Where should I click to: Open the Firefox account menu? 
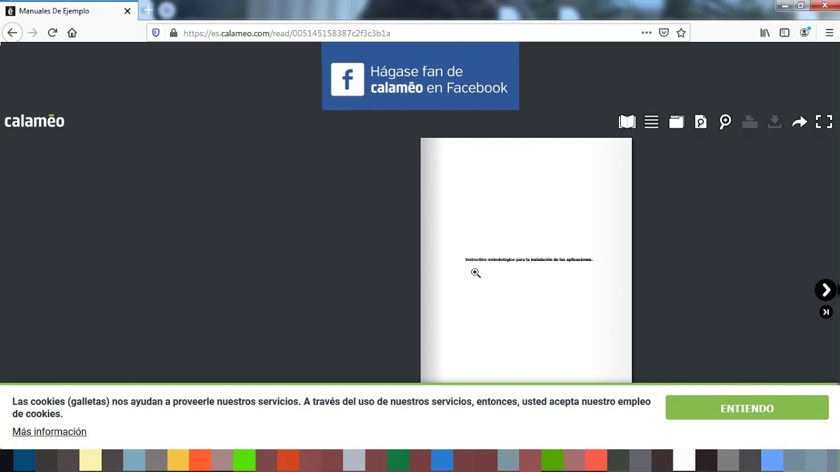click(805, 33)
